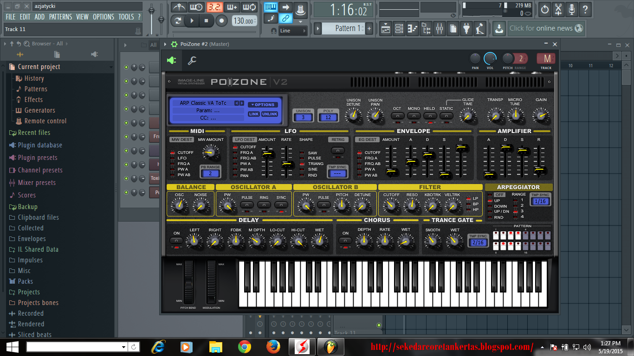The height and width of the screenshot is (356, 634).
Task: Click the Amplifier A slider handle
Action: (489, 175)
